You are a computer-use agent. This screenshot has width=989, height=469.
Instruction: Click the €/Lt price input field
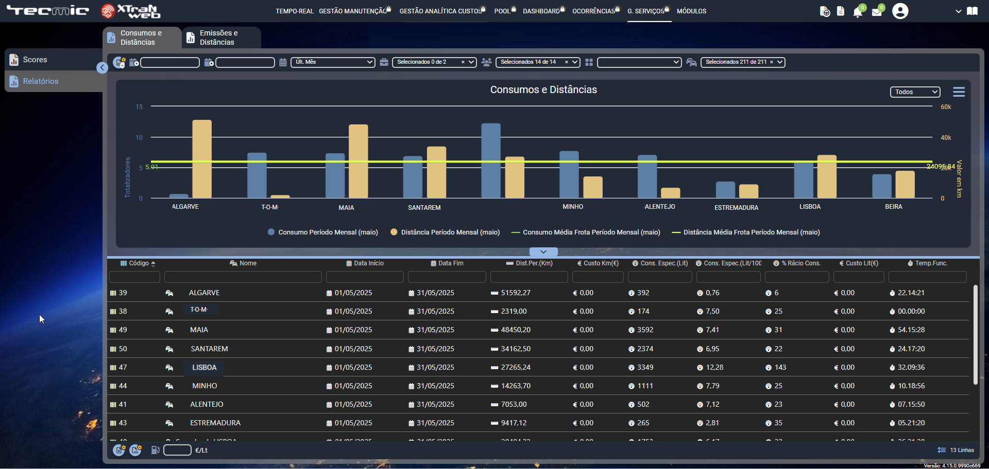click(178, 450)
